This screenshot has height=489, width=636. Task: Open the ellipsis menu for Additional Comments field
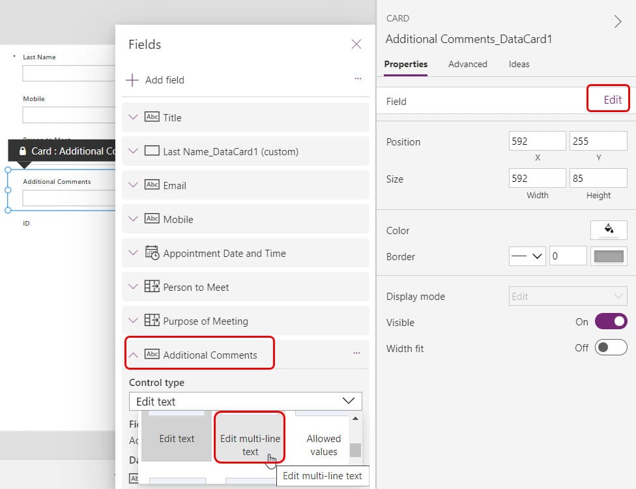tap(356, 353)
